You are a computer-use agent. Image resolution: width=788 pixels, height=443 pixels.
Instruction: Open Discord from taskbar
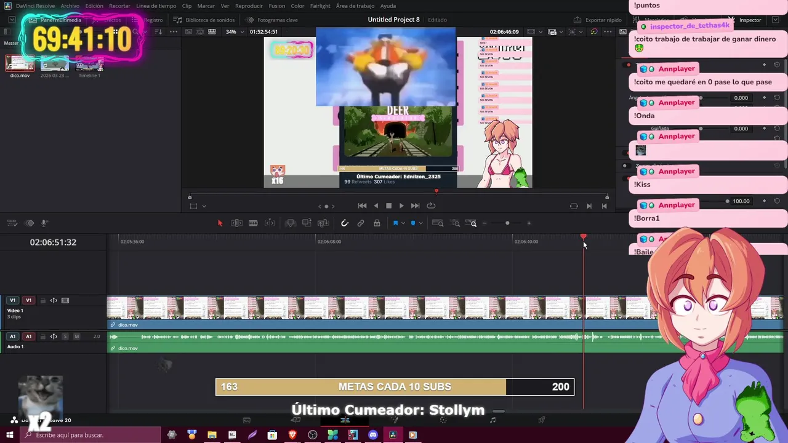[372, 435]
